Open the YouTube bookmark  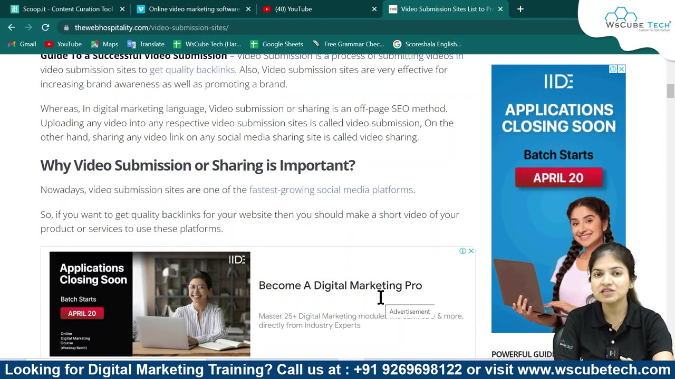pyautogui.click(x=63, y=44)
